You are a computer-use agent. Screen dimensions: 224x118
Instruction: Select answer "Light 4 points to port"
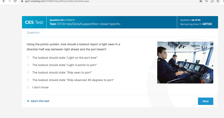tap(28, 65)
